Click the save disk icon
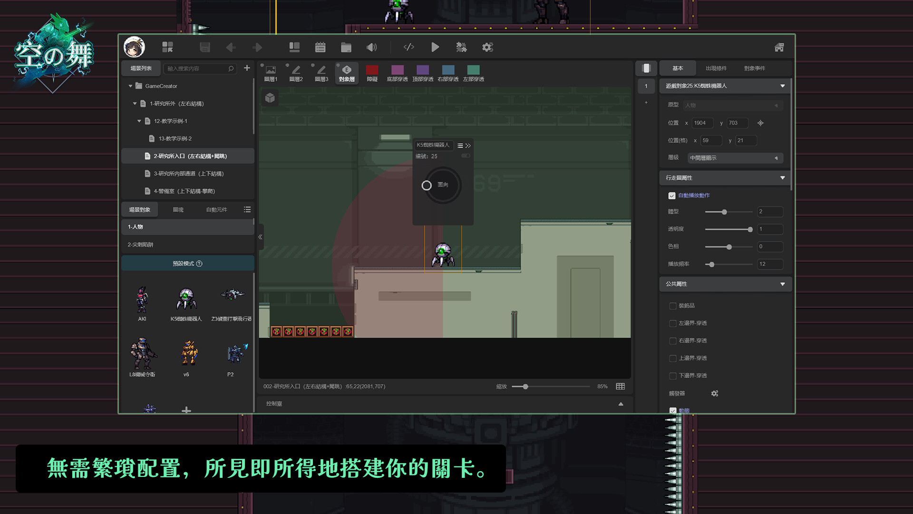The image size is (913, 514). tap(205, 47)
